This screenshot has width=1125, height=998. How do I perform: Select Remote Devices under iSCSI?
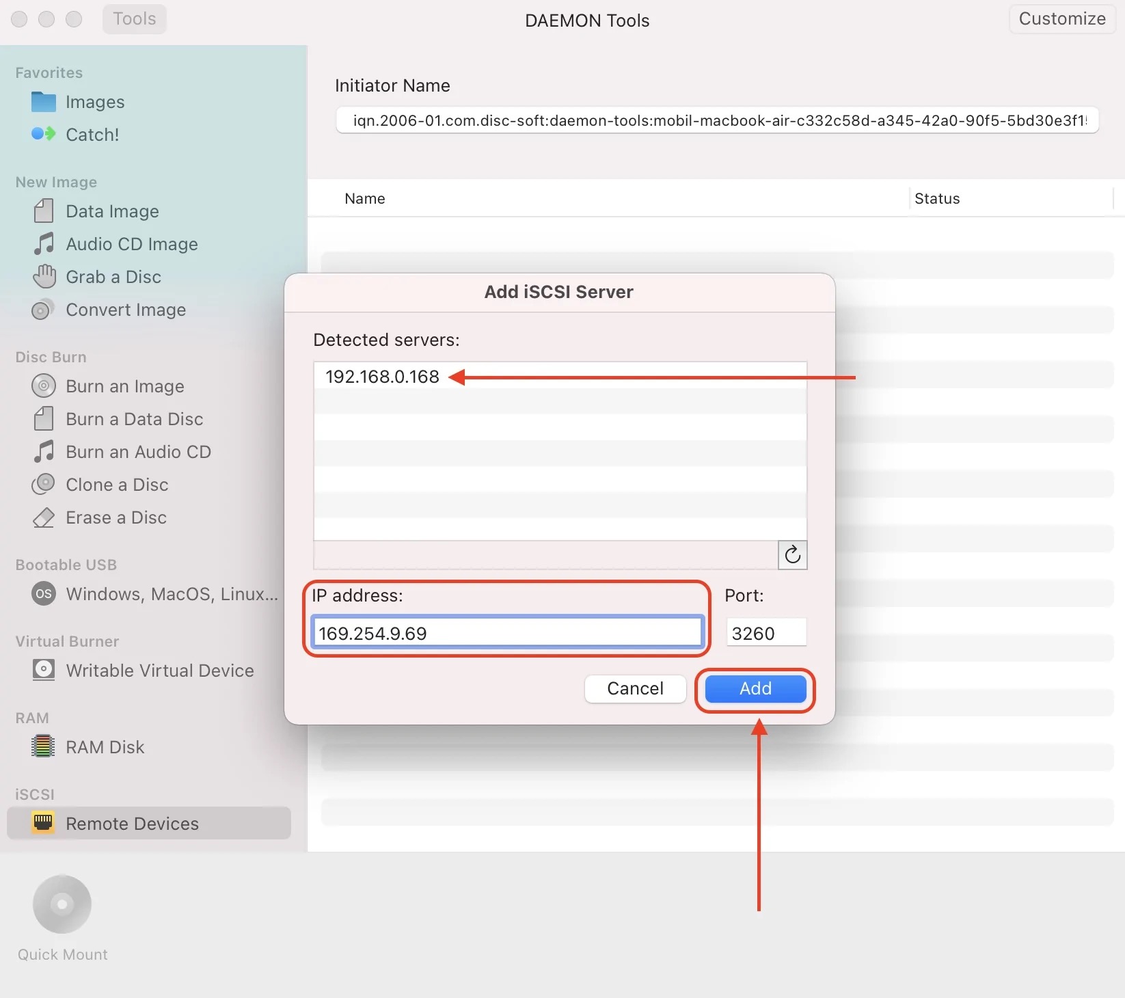click(x=132, y=824)
